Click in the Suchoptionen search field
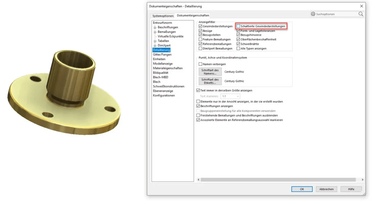The height and width of the screenshot is (201, 373). [337, 14]
